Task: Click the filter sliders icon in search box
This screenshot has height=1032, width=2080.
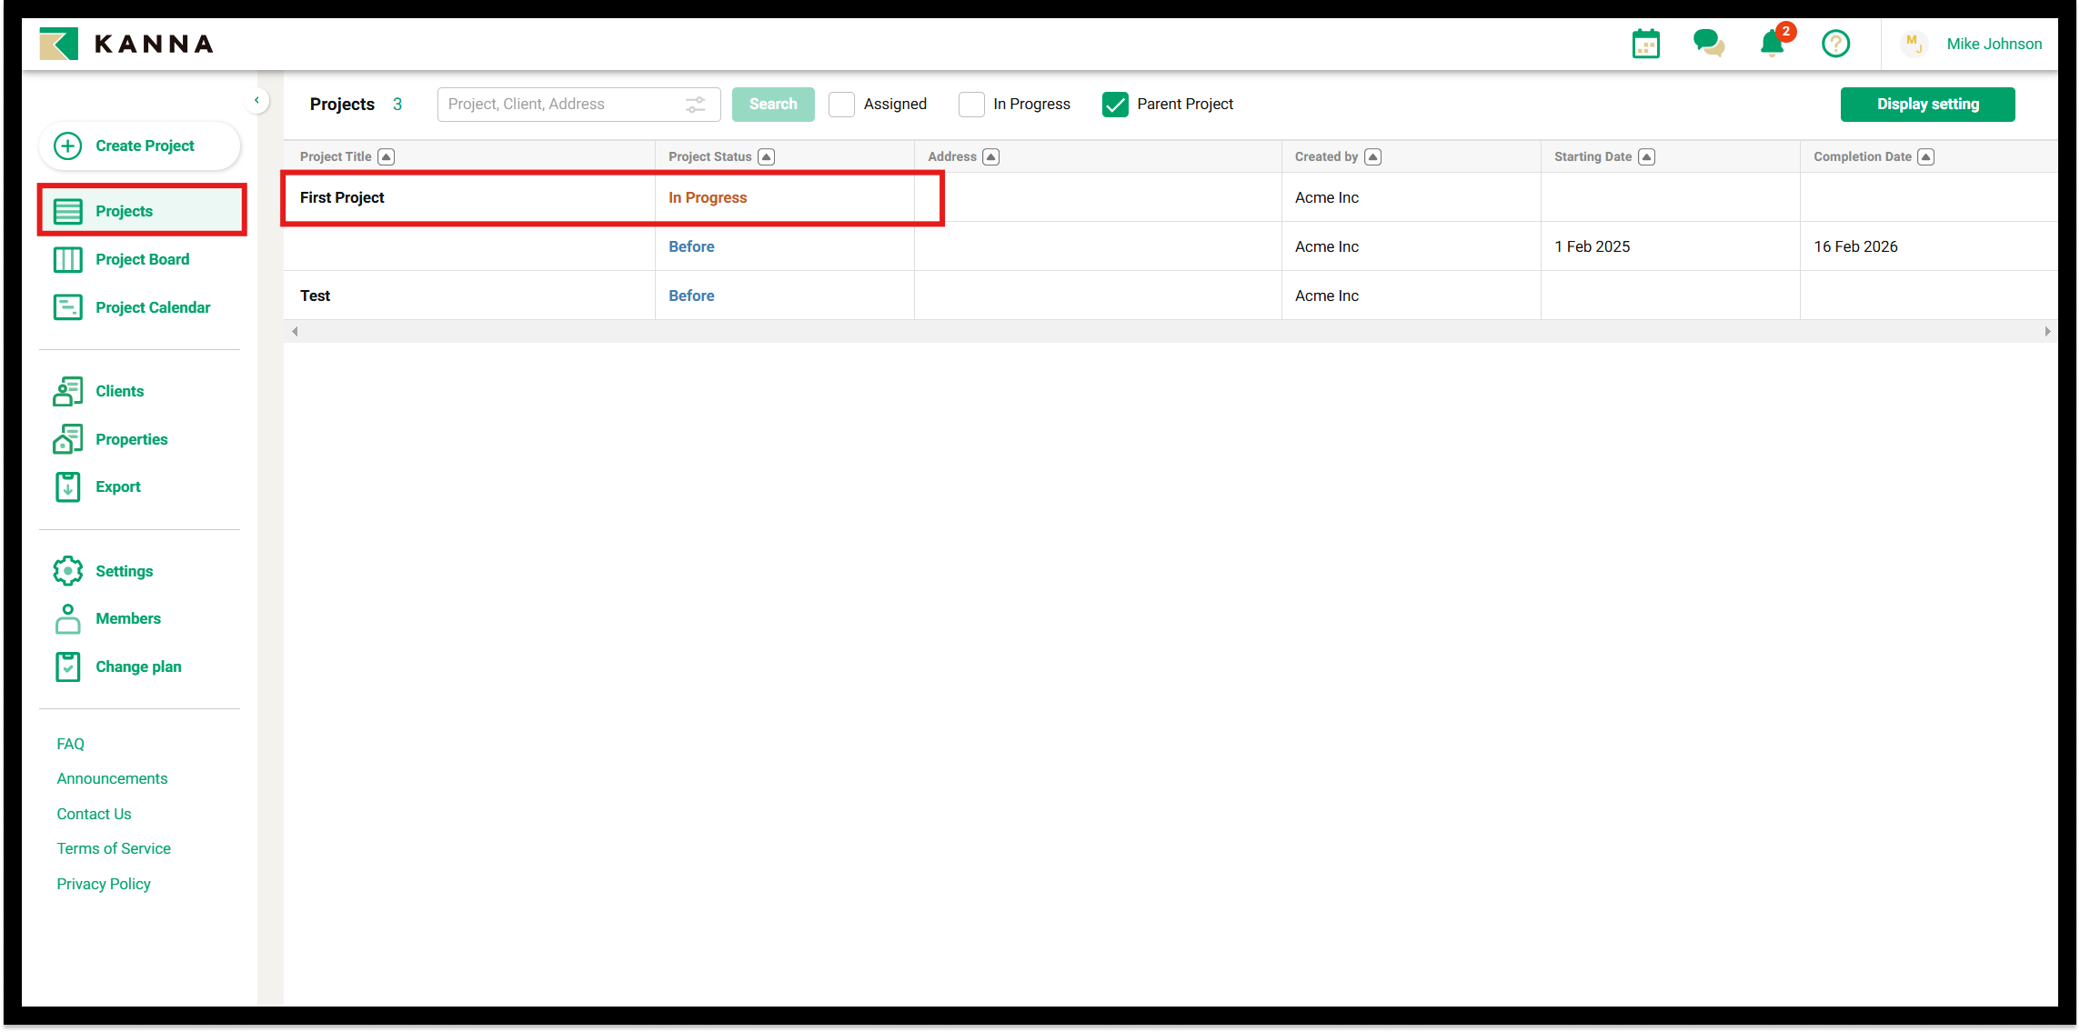Action: (x=696, y=105)
